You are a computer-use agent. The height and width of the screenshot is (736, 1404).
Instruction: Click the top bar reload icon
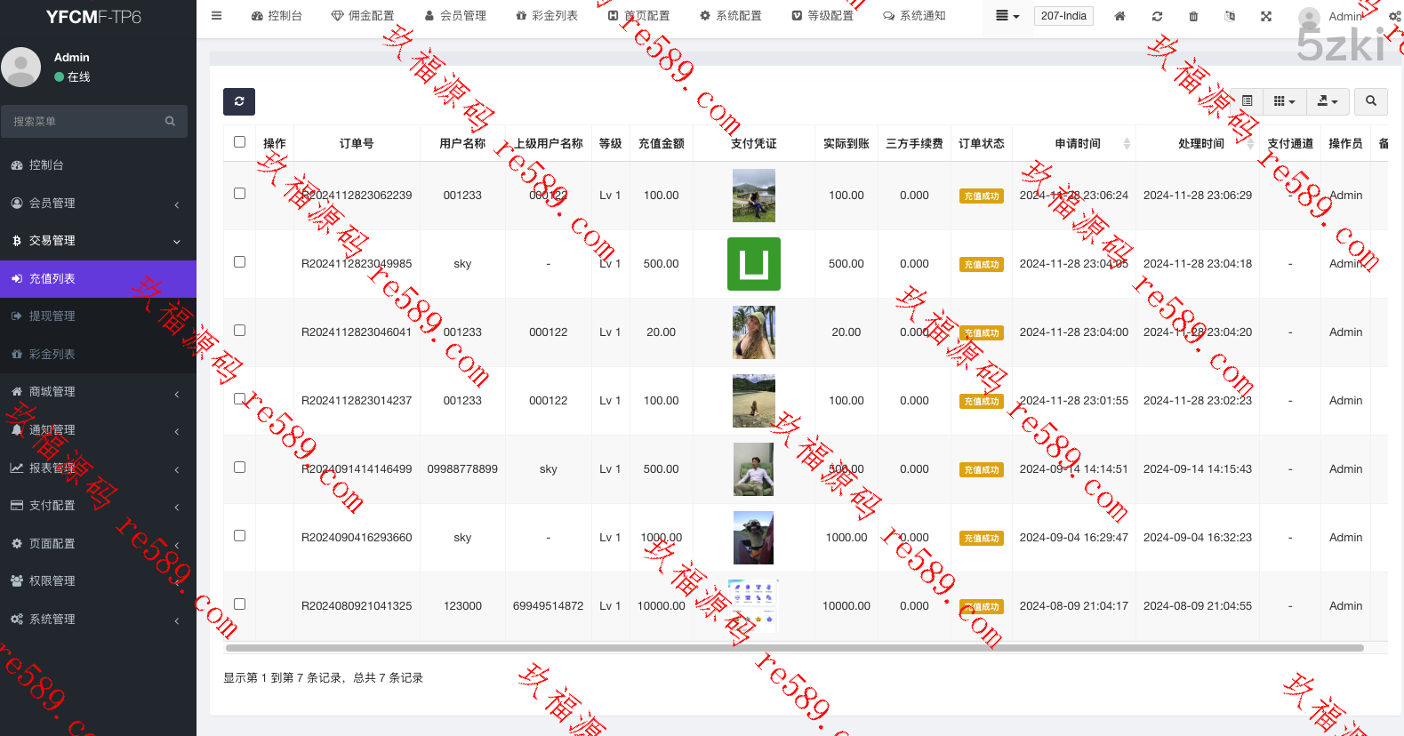tap(1157, 16)
